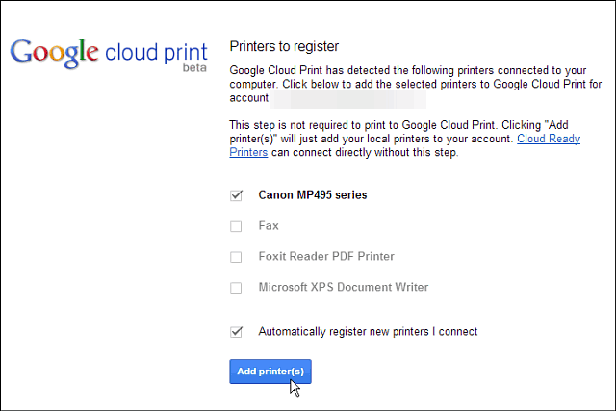
Task: Click the "Printers to register" heading
Action: [284, 46]
